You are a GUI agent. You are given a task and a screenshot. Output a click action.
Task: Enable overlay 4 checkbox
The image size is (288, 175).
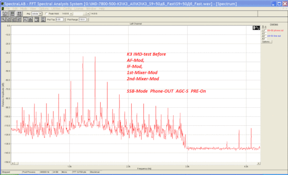pyautogui.click(x=266, y=39)
